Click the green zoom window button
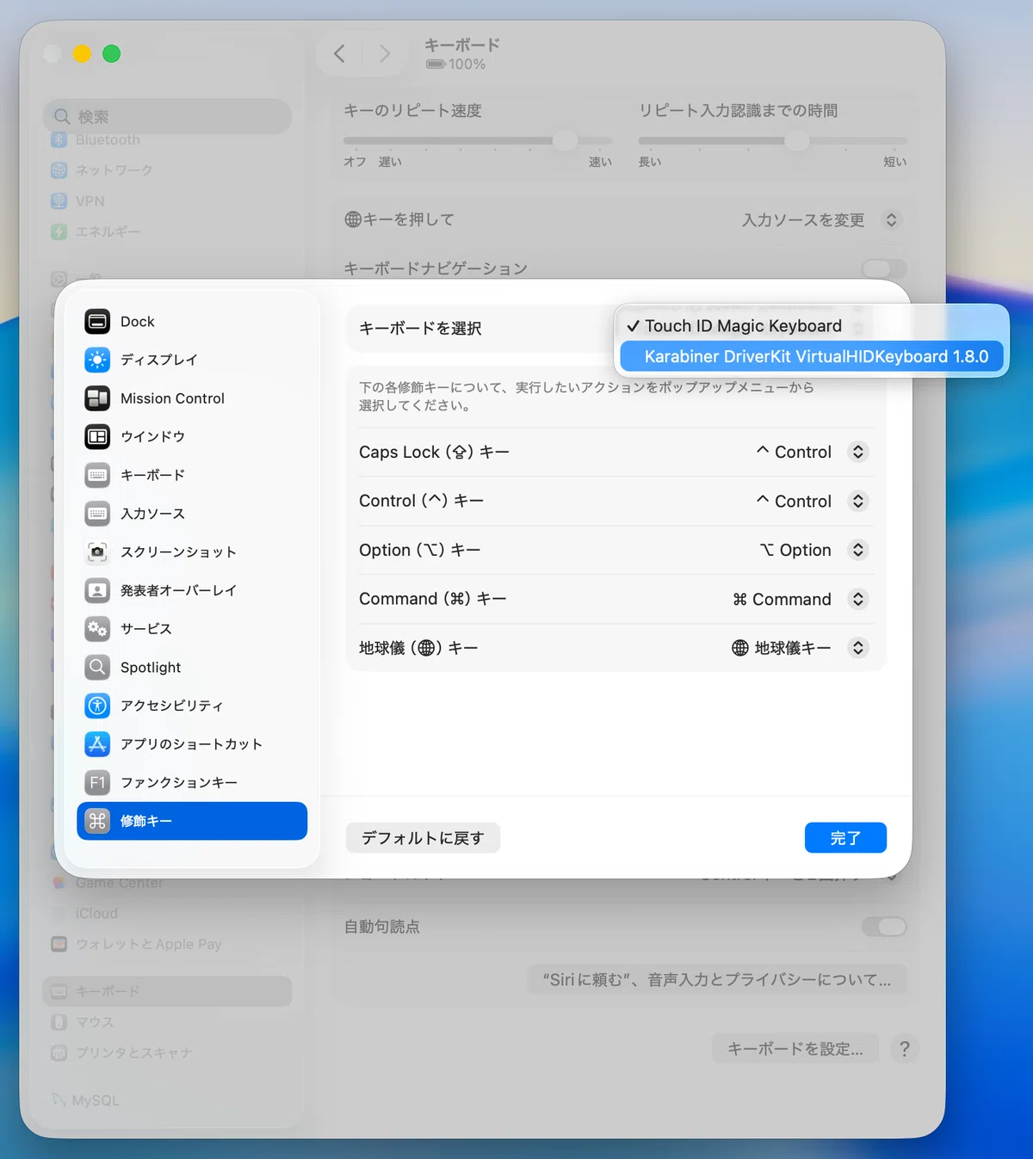 [111, 54]
